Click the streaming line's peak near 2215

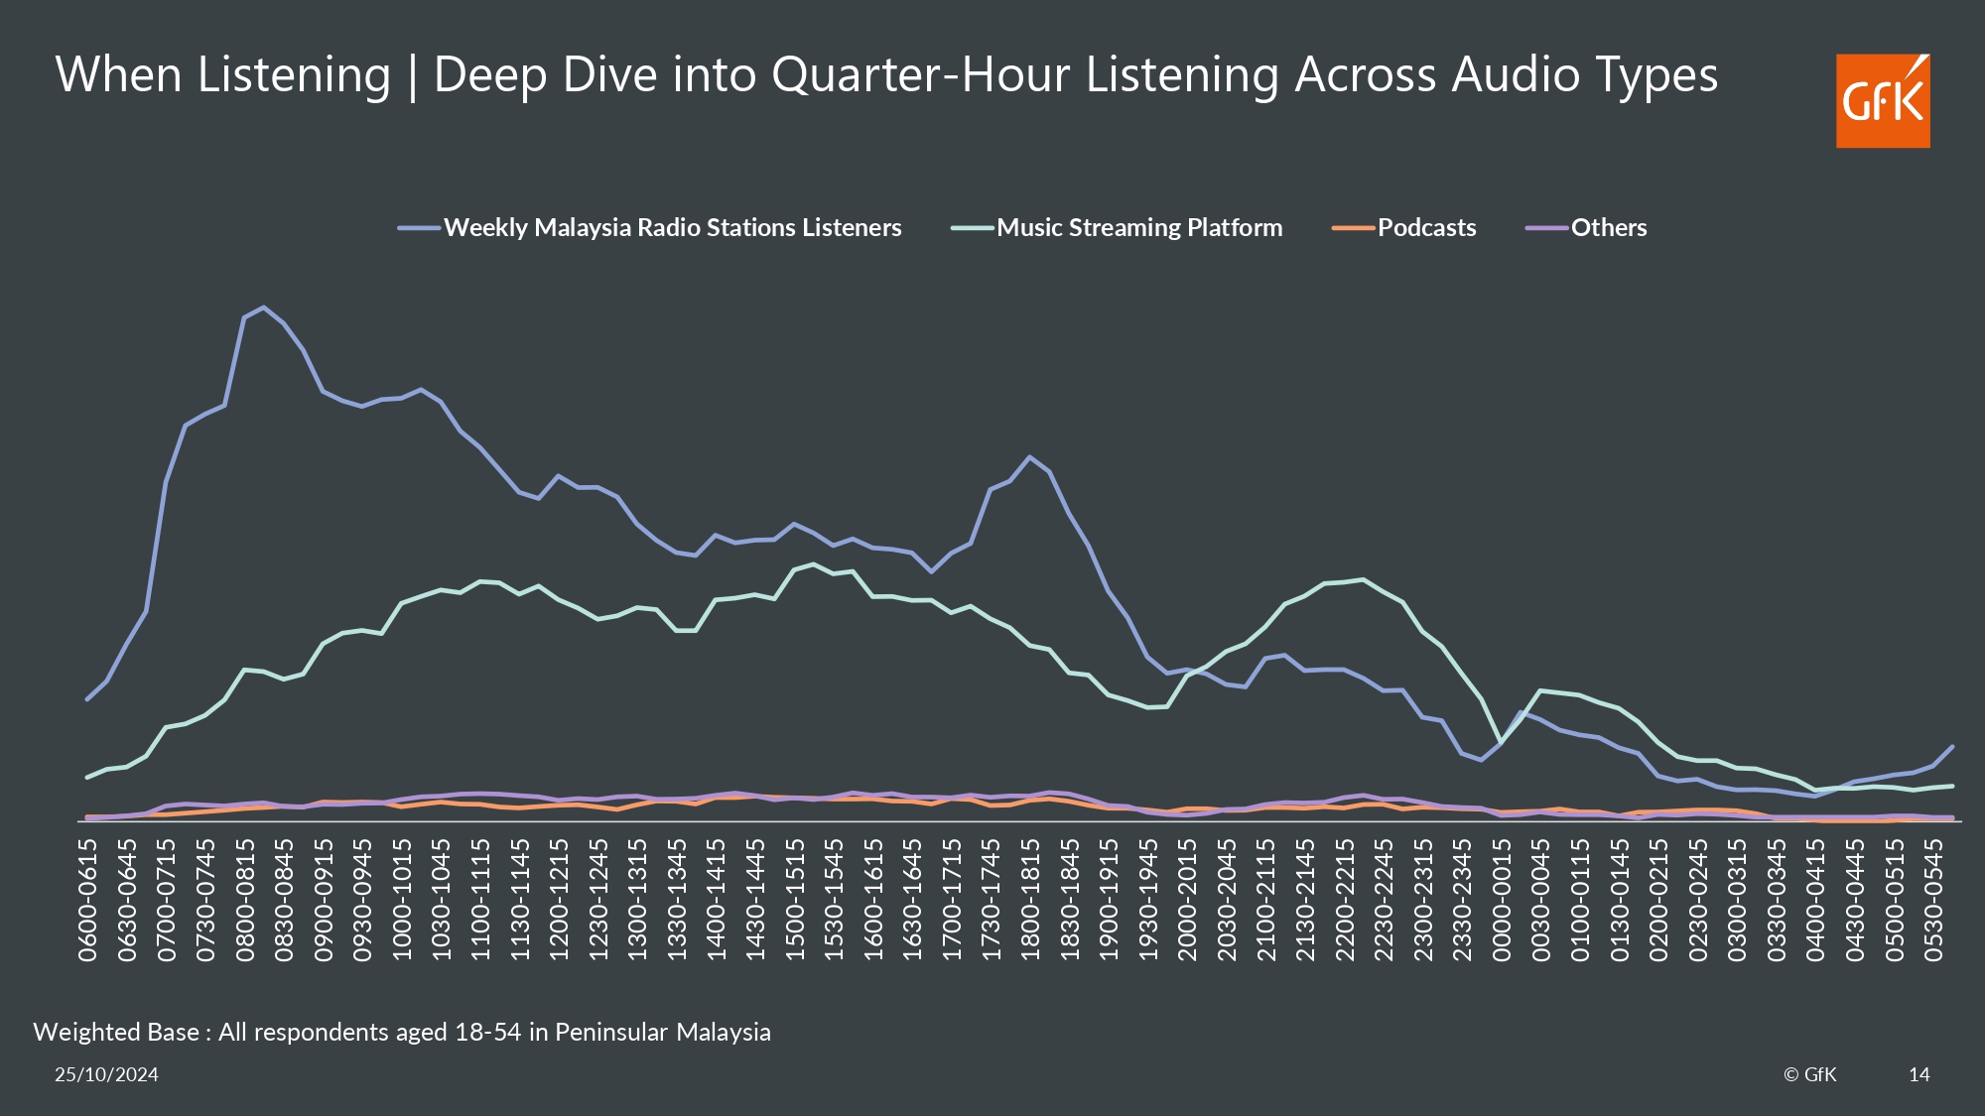point(1364,579)
